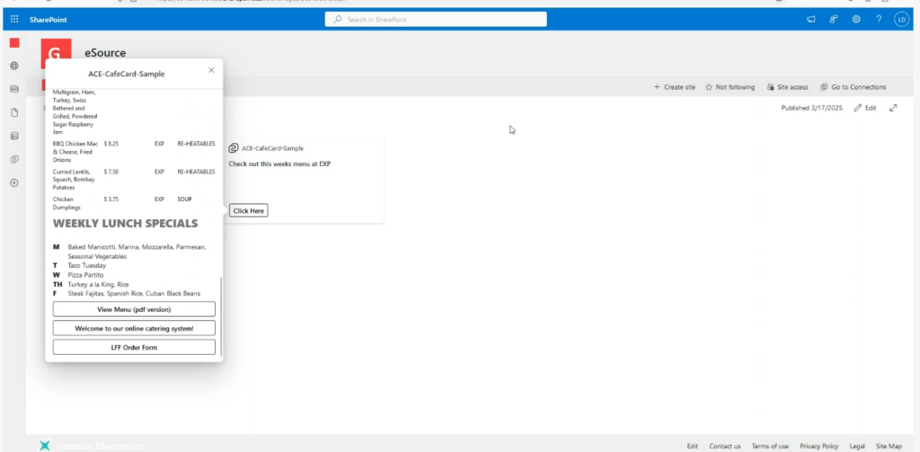Click the $ 7.50 price cell
This screenshot has width=920, height=452.
[x=111, y=172]
